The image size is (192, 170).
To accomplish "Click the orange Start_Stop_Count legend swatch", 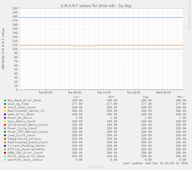I will tap(5, 107).
